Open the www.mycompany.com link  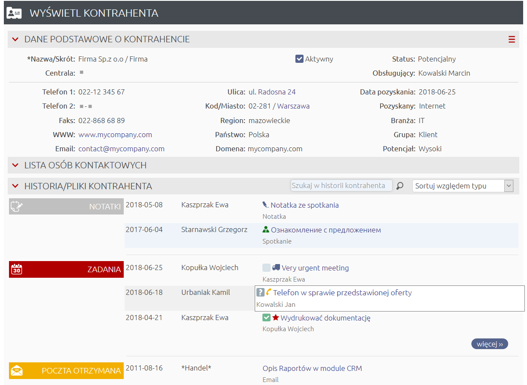click(115, 135)
